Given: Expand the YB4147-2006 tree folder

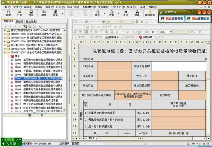Looking at the screenshot, I should pos(4,45).
